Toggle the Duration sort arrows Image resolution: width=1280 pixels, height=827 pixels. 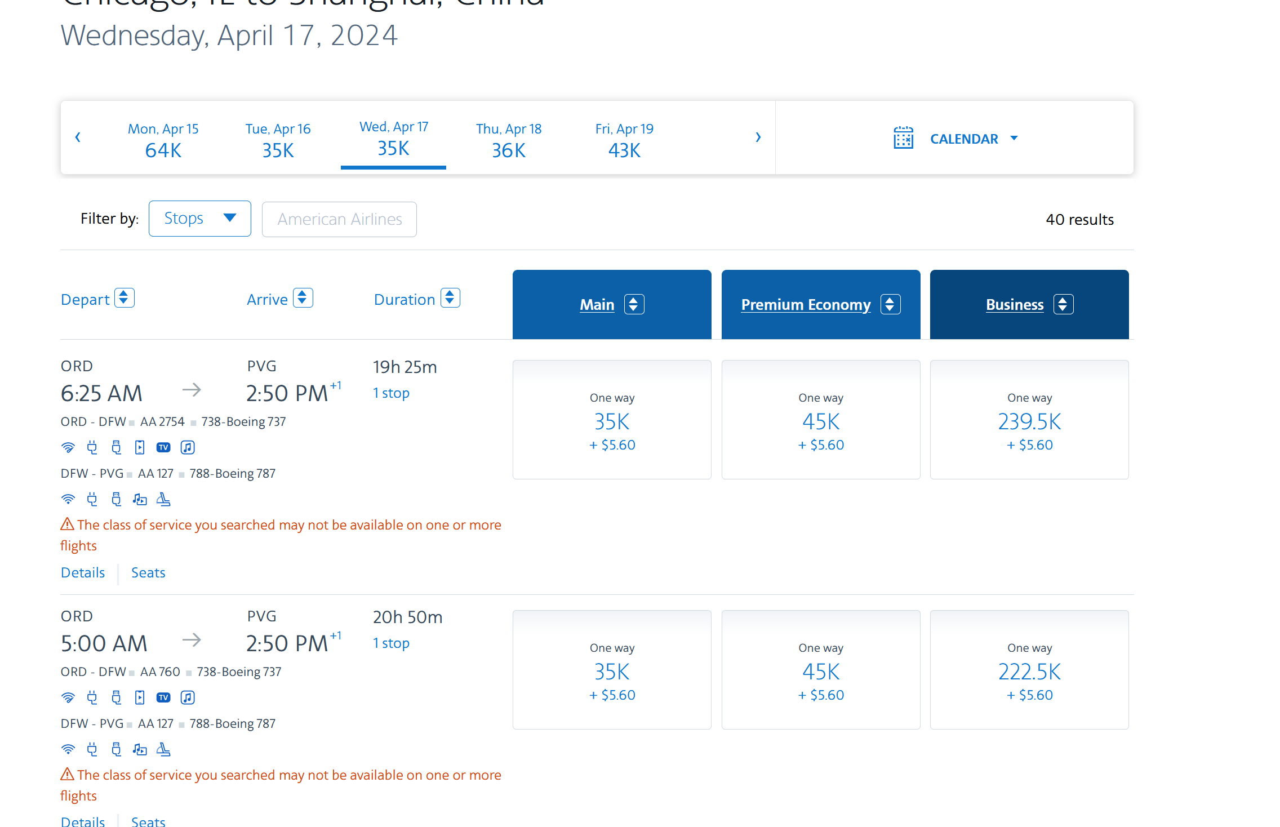[x=450, y=298]
